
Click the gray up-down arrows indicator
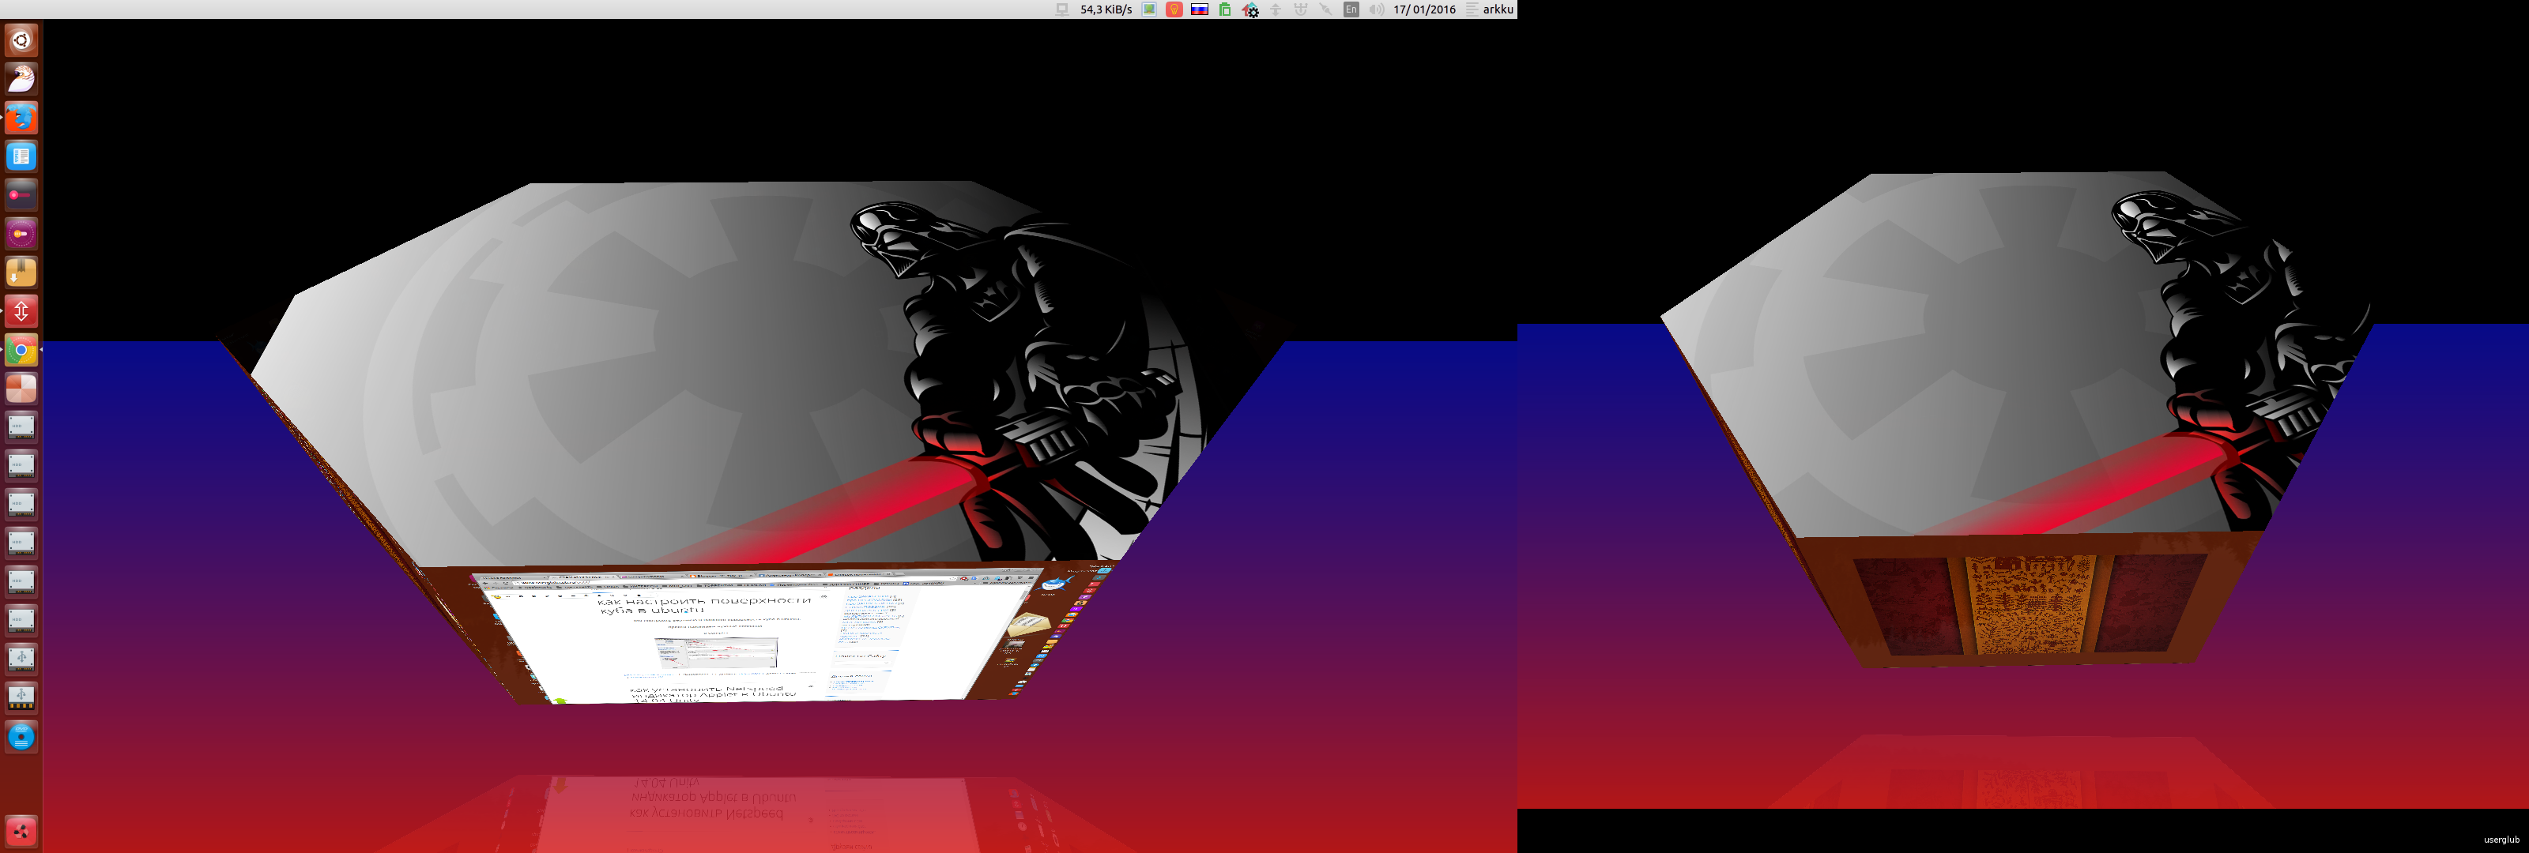click(1276, 9)
